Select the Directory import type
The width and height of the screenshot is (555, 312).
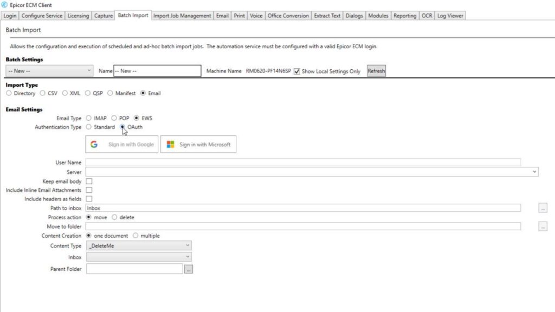coord(9,93)
